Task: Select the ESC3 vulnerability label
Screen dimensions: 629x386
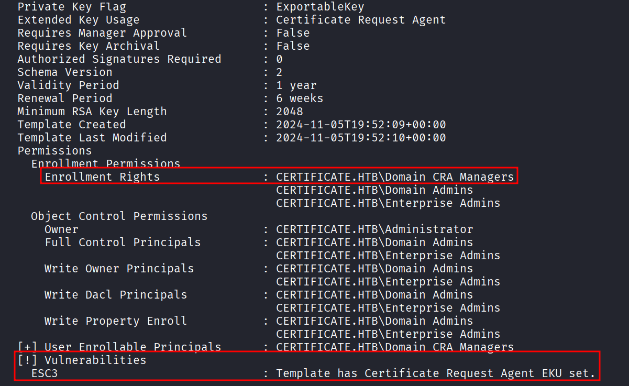Action: [45, 373]
